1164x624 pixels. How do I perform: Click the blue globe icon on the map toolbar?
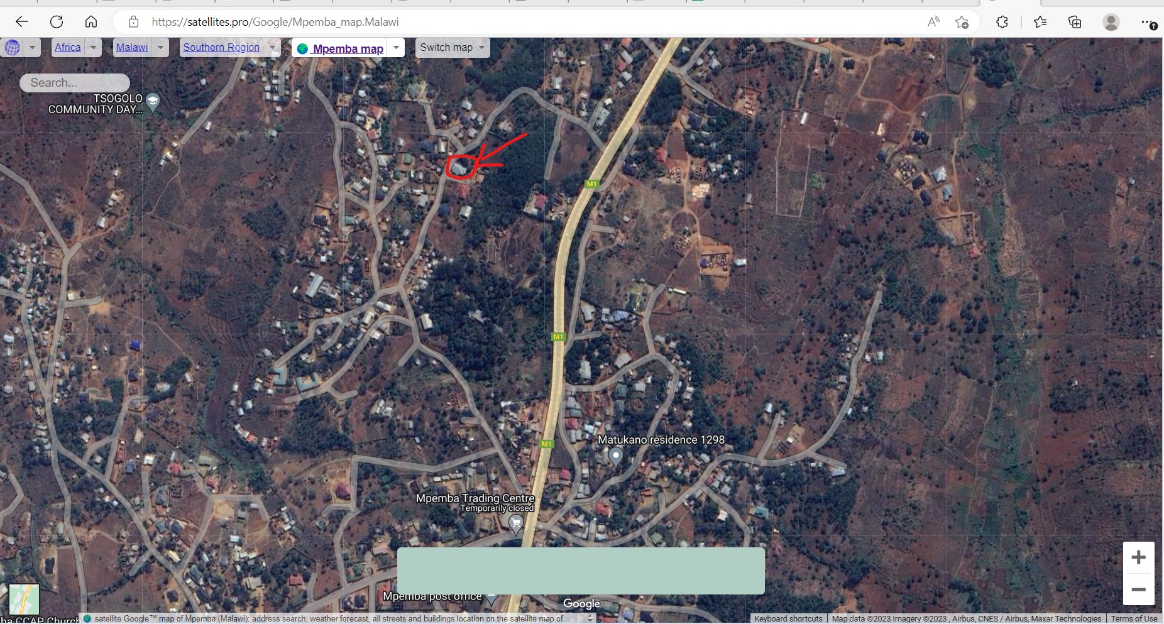(x=12, y=47)
